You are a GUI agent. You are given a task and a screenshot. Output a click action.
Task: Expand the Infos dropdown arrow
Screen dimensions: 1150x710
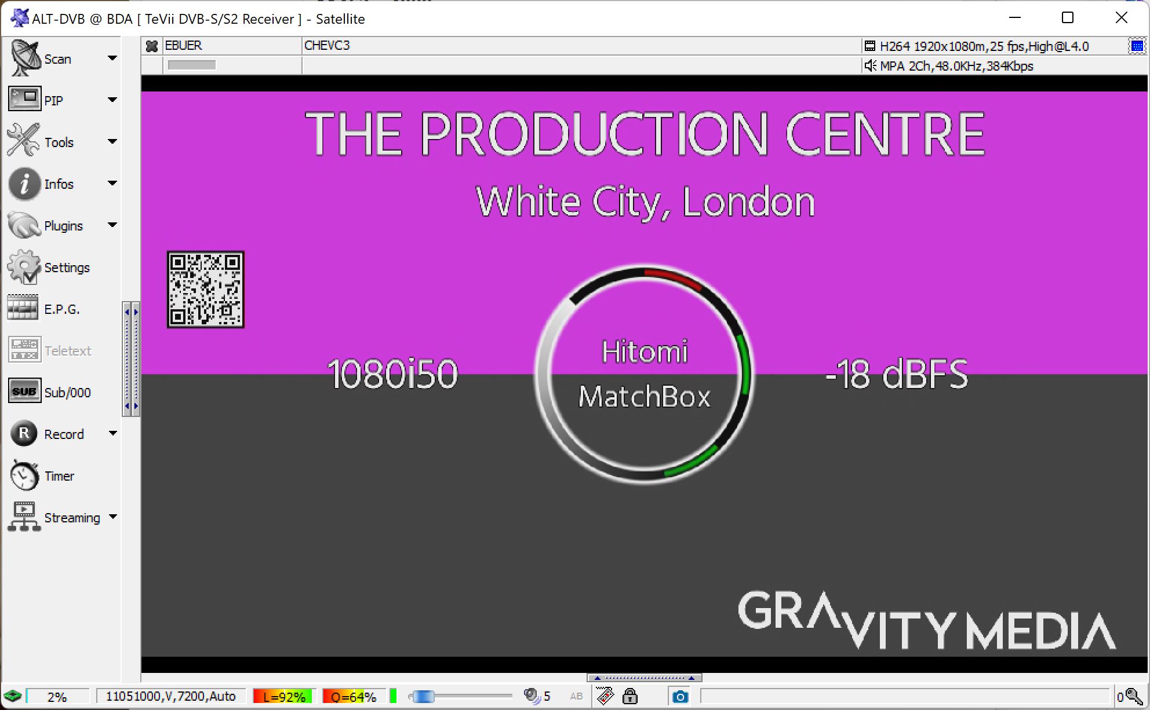[112, 183]
